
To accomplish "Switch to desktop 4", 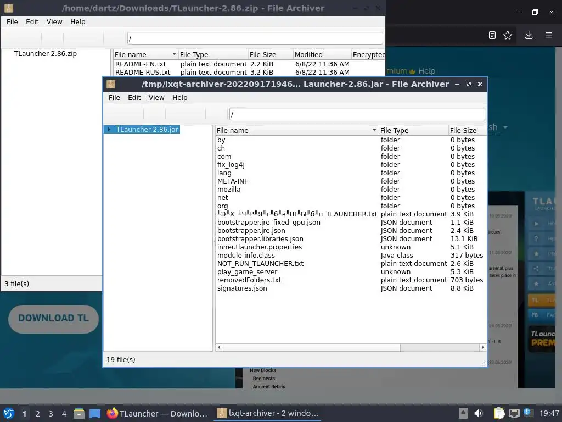I will pyautogui.click(x=64, y=414).
